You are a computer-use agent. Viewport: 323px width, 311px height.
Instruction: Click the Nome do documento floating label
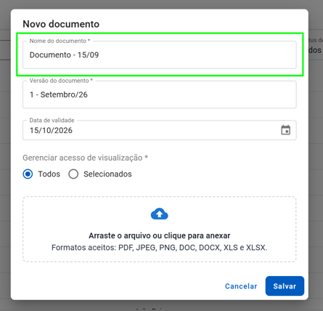click(x=60, y=41)
